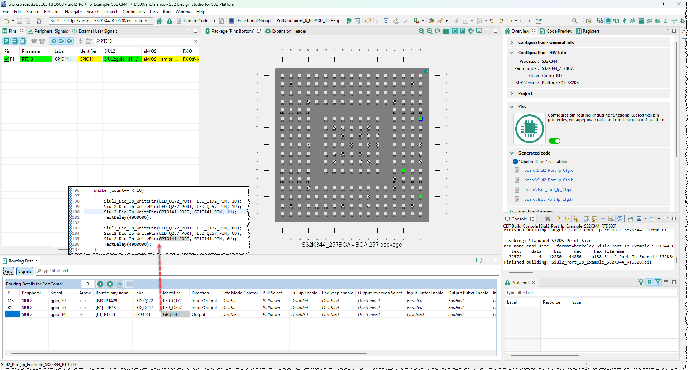Collapse the Configuration - HW Info section

click(x=511, y=52)
